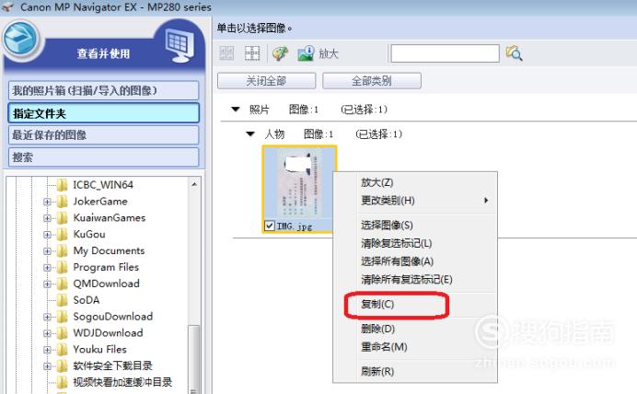
Task: Collapse the 照片 category triangle
Action: 236,109
